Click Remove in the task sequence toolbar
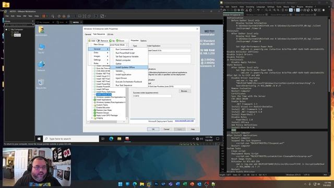This screenshot has width=334, height=188. 103,41
